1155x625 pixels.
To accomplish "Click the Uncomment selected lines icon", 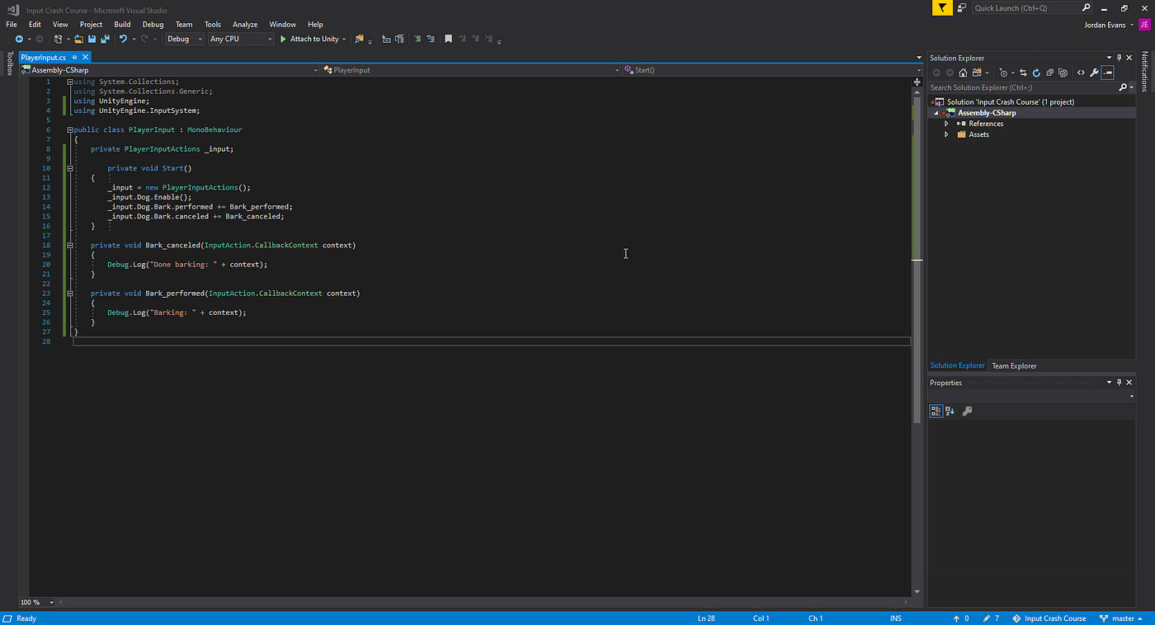I will tap(432, 39).
